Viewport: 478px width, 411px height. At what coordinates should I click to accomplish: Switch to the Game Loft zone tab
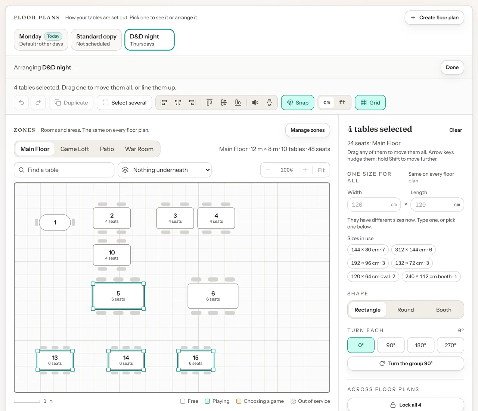75,149
